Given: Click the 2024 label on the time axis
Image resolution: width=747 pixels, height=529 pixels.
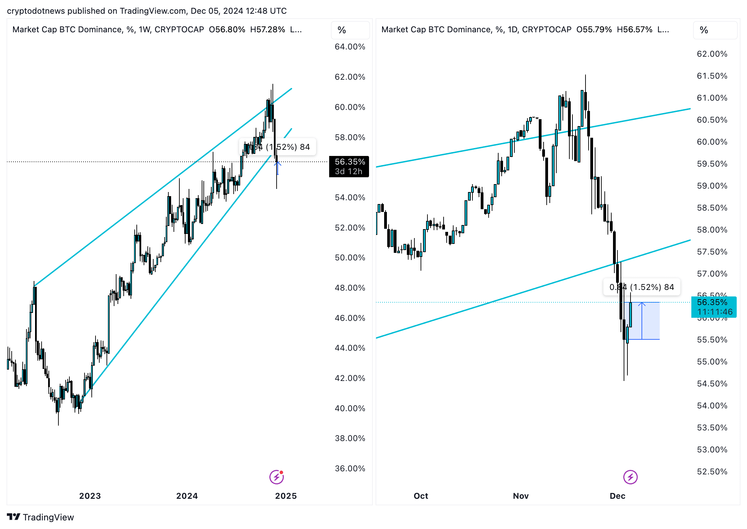Looking at the screenshot, I should coord(187,496).
